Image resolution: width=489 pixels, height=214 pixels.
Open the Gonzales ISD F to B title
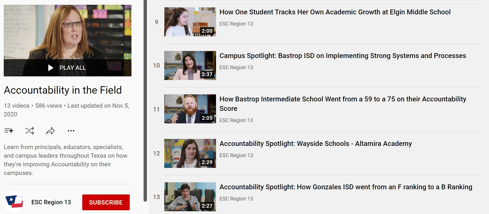346,187
